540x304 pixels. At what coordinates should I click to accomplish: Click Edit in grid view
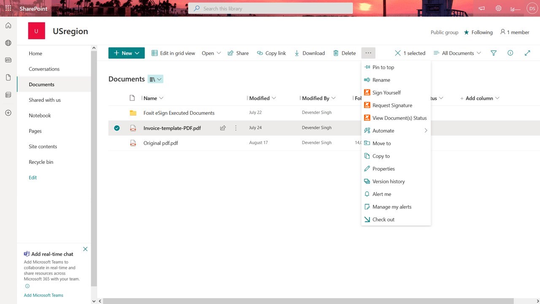coord(173,53)
